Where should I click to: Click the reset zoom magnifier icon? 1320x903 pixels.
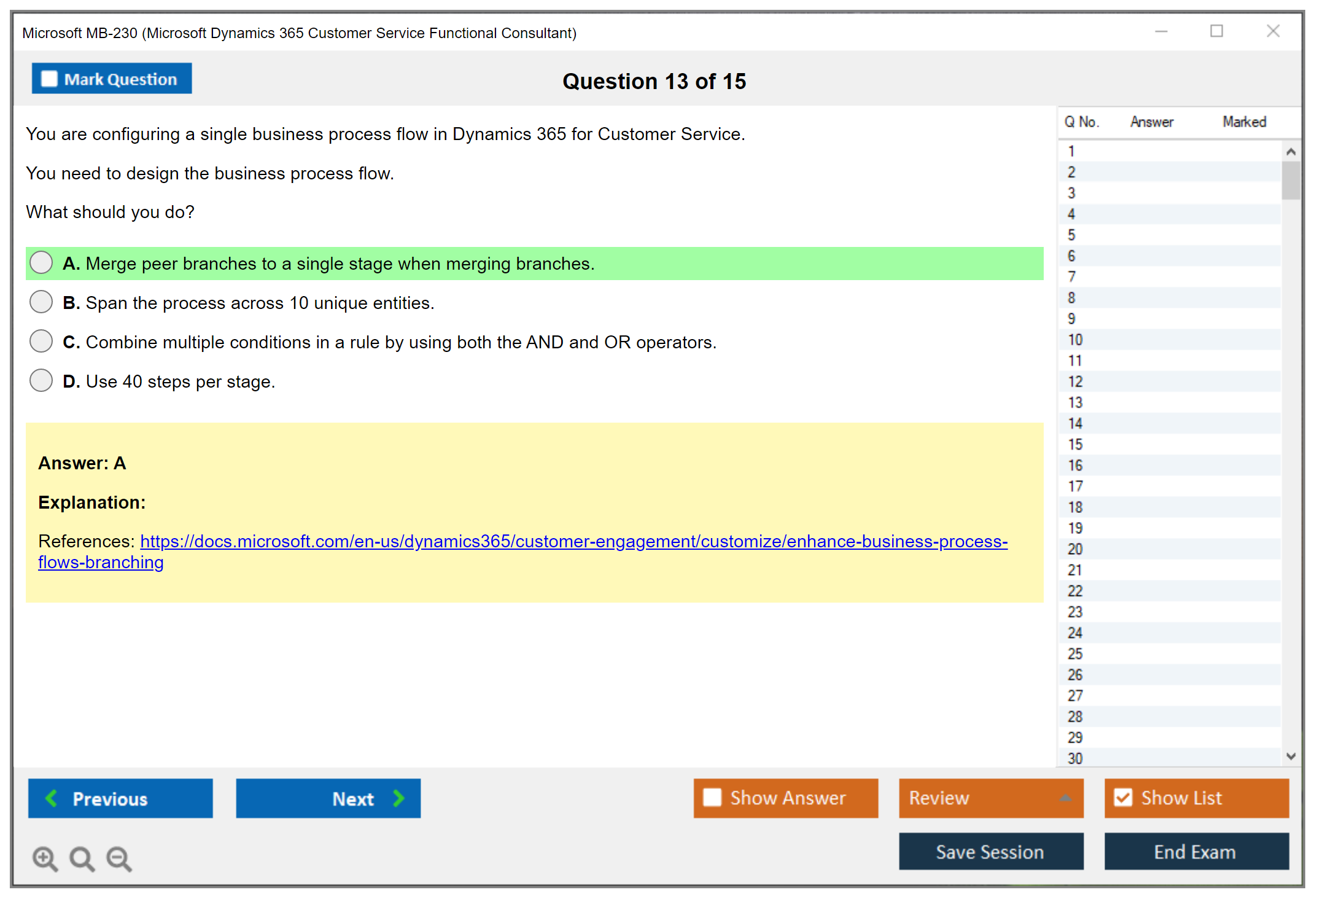pos(82,858)
